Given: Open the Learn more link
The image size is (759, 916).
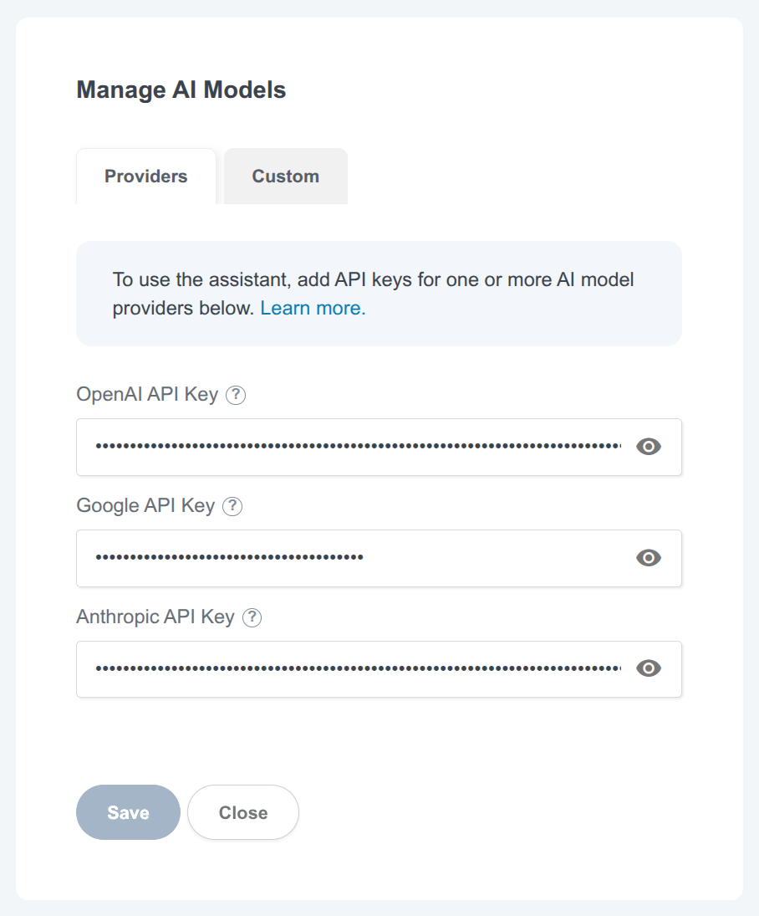Looking at the screenshot, I should point(311,308).
